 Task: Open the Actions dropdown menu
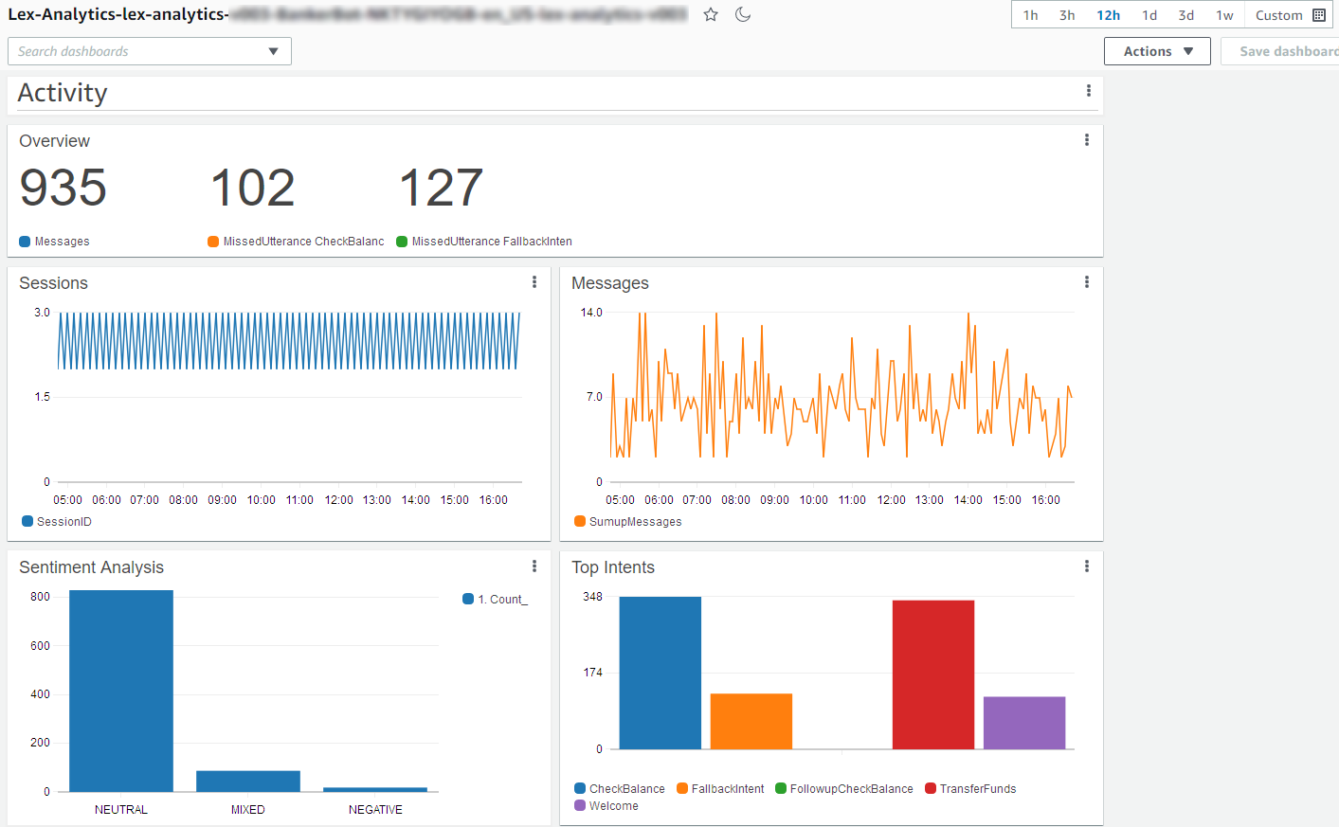click(1156, 51)
